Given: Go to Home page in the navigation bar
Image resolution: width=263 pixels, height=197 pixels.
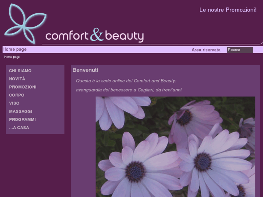Looking at the screenshot, I should 14,49.
